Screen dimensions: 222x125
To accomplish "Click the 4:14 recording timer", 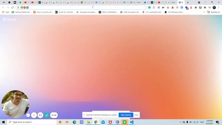I will point(54,115).
